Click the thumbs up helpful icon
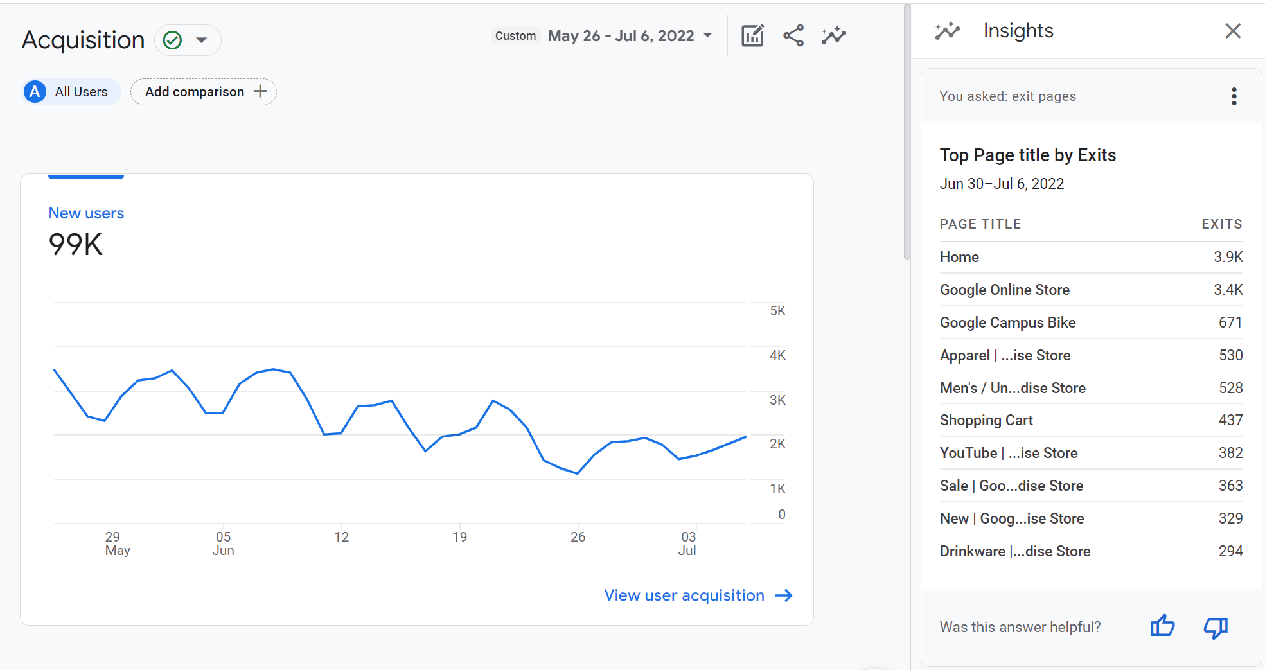The width and height of the screenshot is (1265, 670). (1162, 626)
